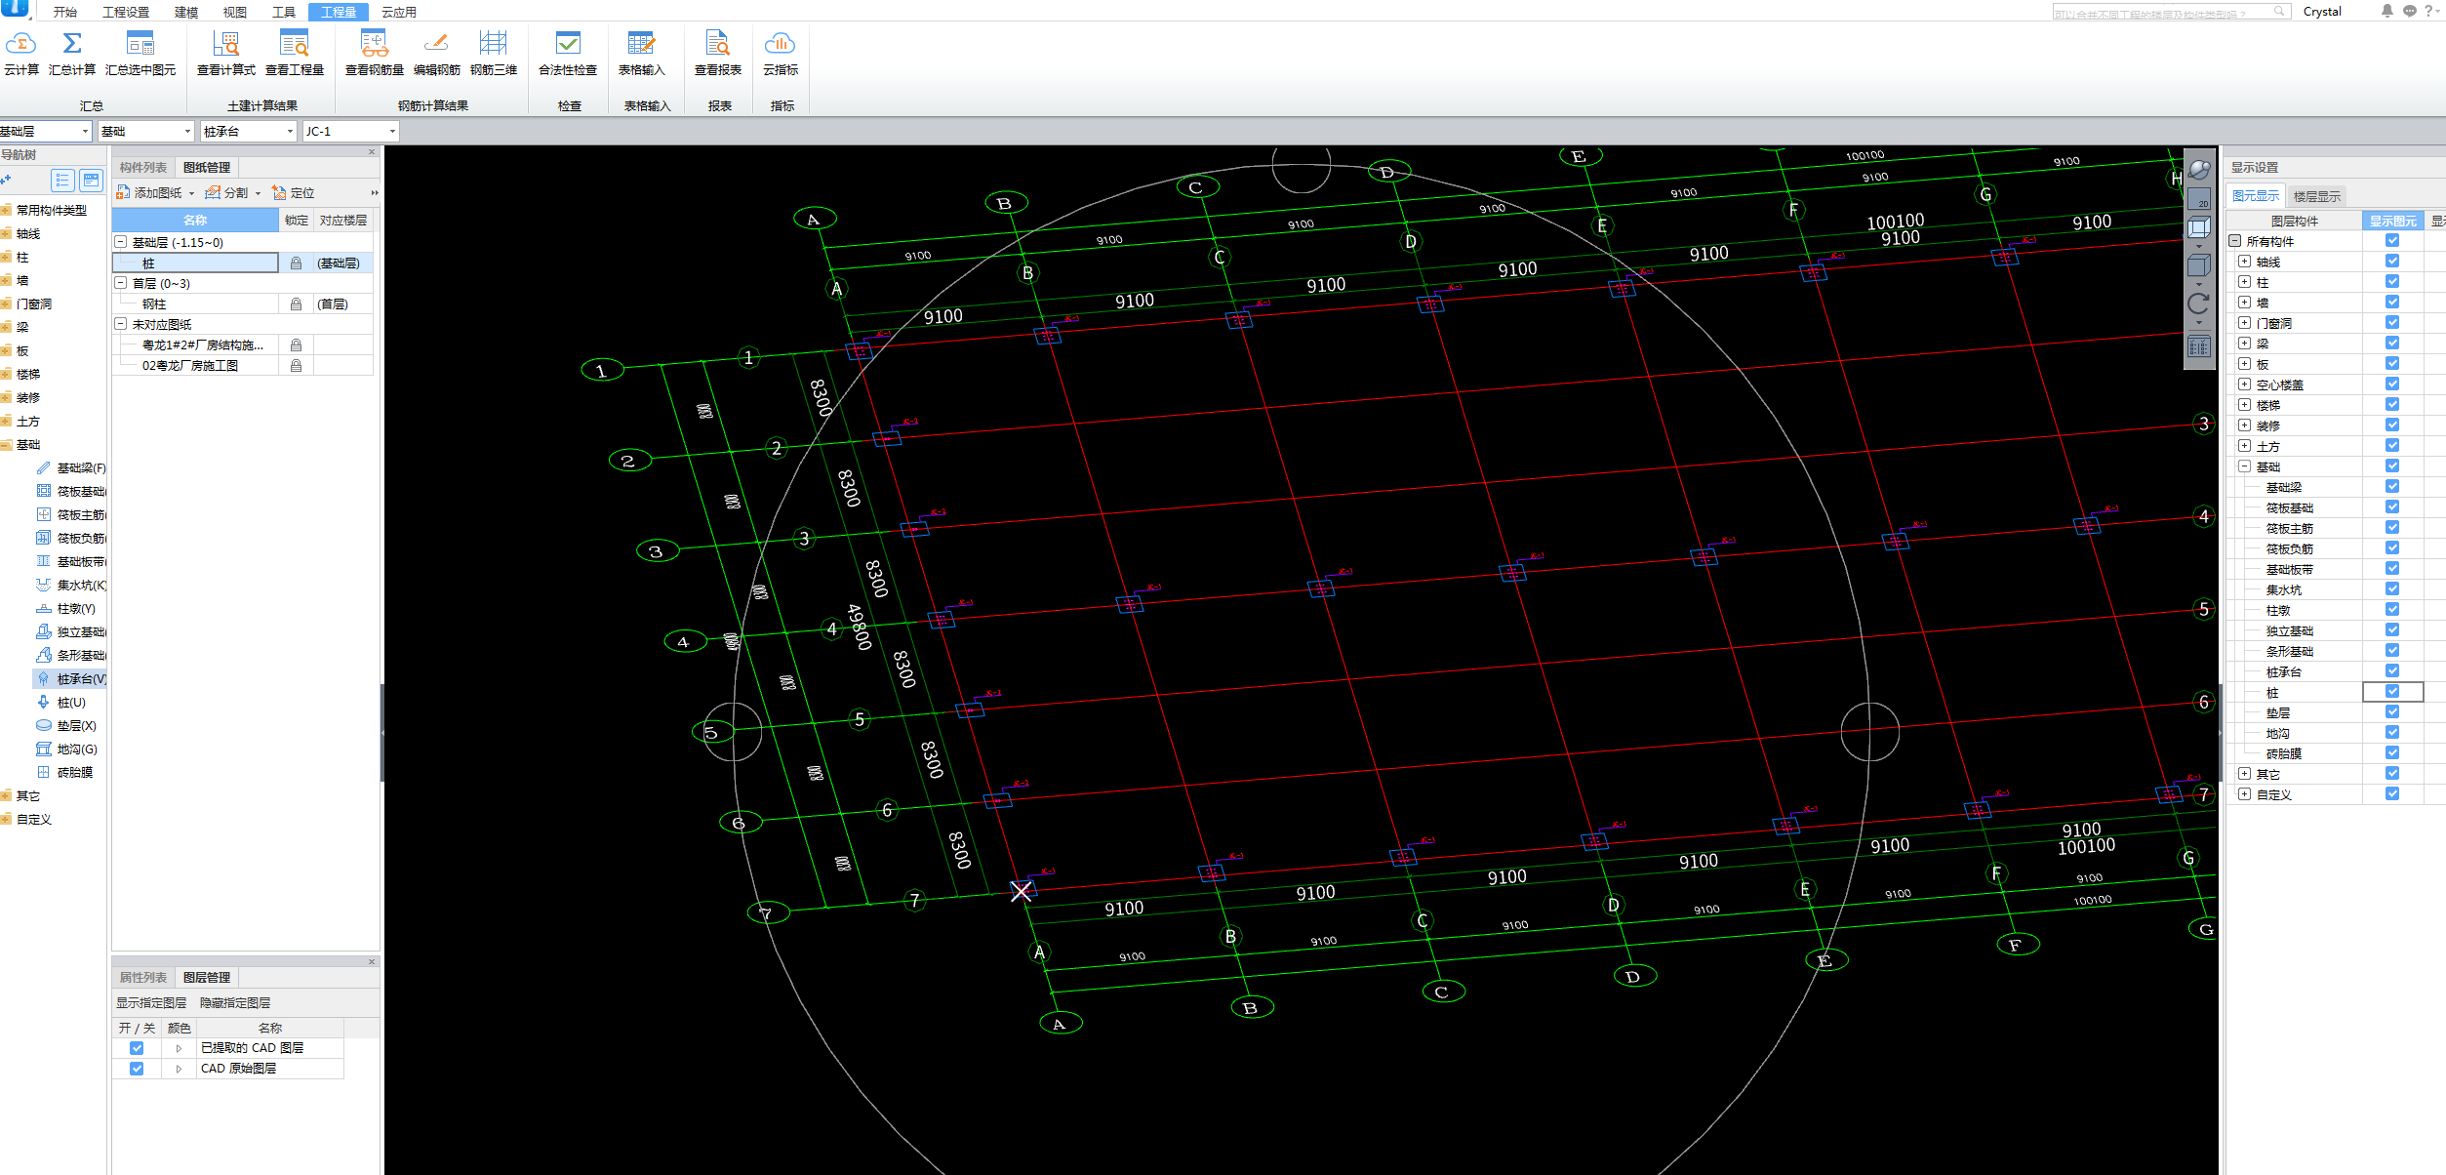Select 地沟(G) in navigation tree
This screenshot has height=1175, width=2446.
click(x=66, y=750)
